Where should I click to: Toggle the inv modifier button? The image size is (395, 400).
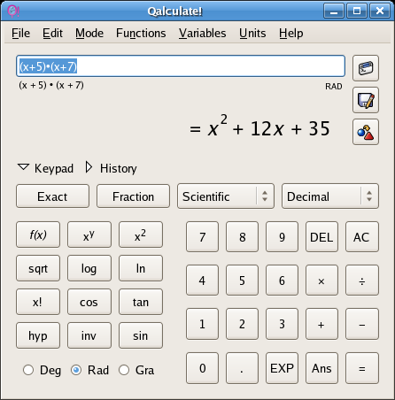tap(89, 335)
